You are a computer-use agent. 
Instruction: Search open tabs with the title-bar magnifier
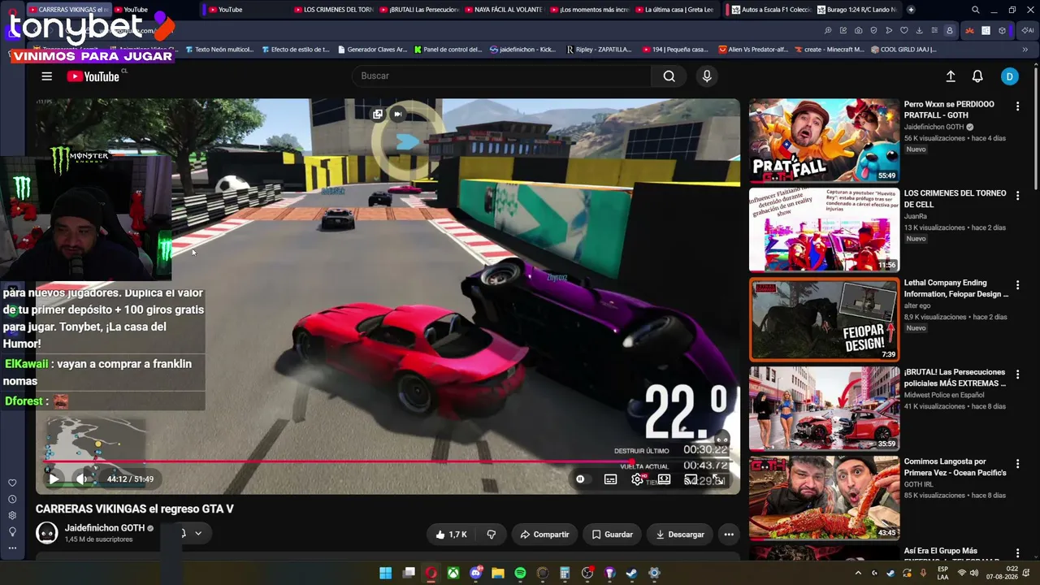(976, 10)
